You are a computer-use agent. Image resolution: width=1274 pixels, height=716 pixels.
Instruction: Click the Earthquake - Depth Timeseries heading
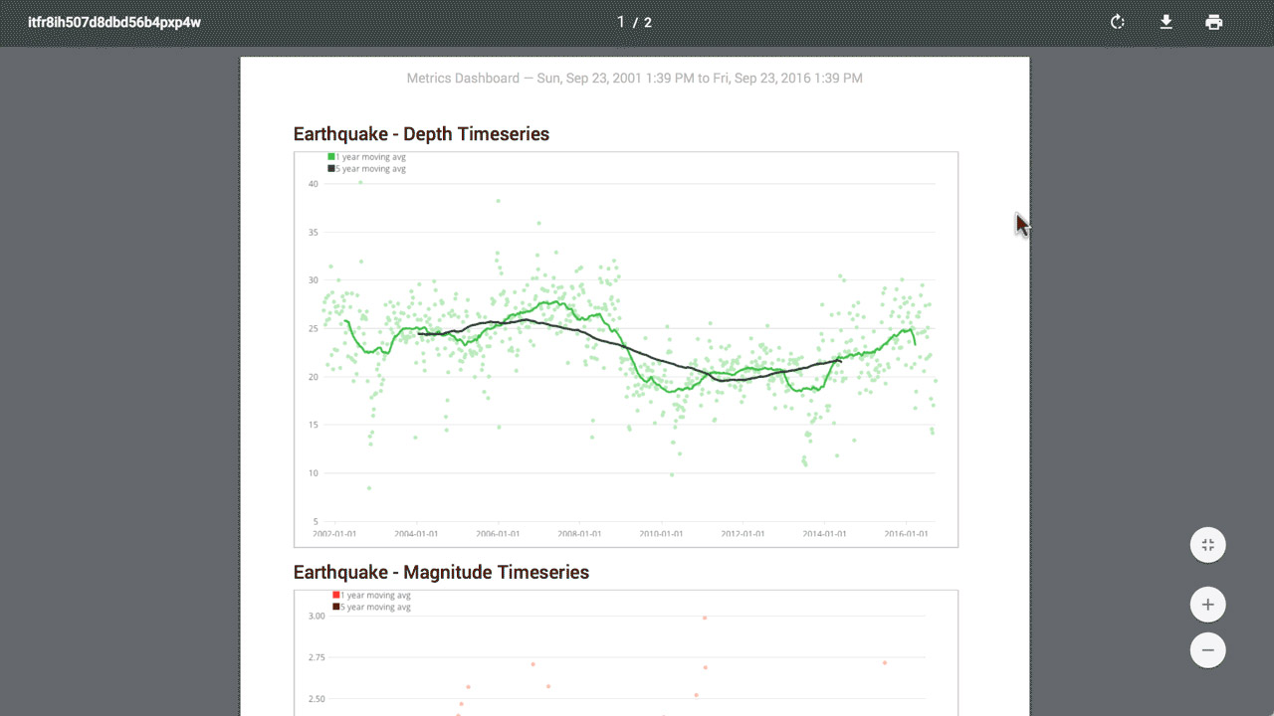point(421,134)
